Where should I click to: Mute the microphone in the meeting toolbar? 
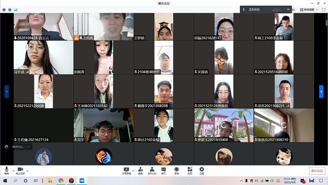coord(7,170)
